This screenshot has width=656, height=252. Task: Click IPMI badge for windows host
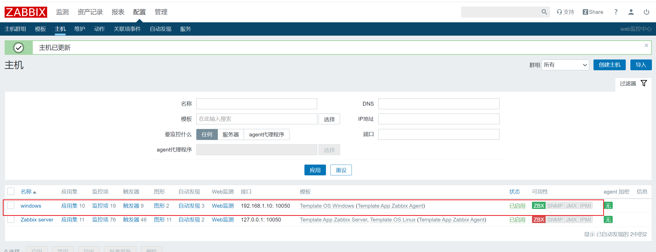click(x=585, y=206)
